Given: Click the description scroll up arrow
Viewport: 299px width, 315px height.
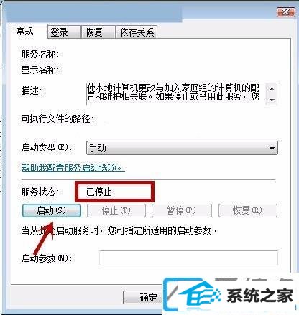Looking at the screenshot, I should pos(272,89).
